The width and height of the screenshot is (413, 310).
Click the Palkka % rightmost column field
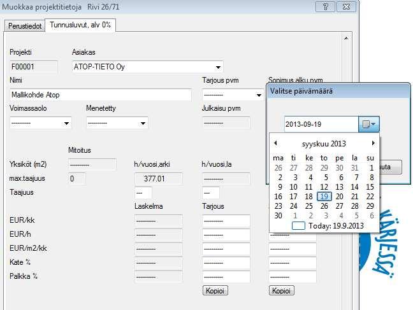coord(293,276)
